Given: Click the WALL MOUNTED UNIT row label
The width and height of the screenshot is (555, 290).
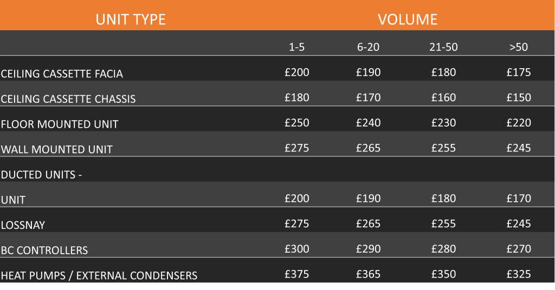Looking at the screenshot, I should pyautogui.click(x=56, y=149).
